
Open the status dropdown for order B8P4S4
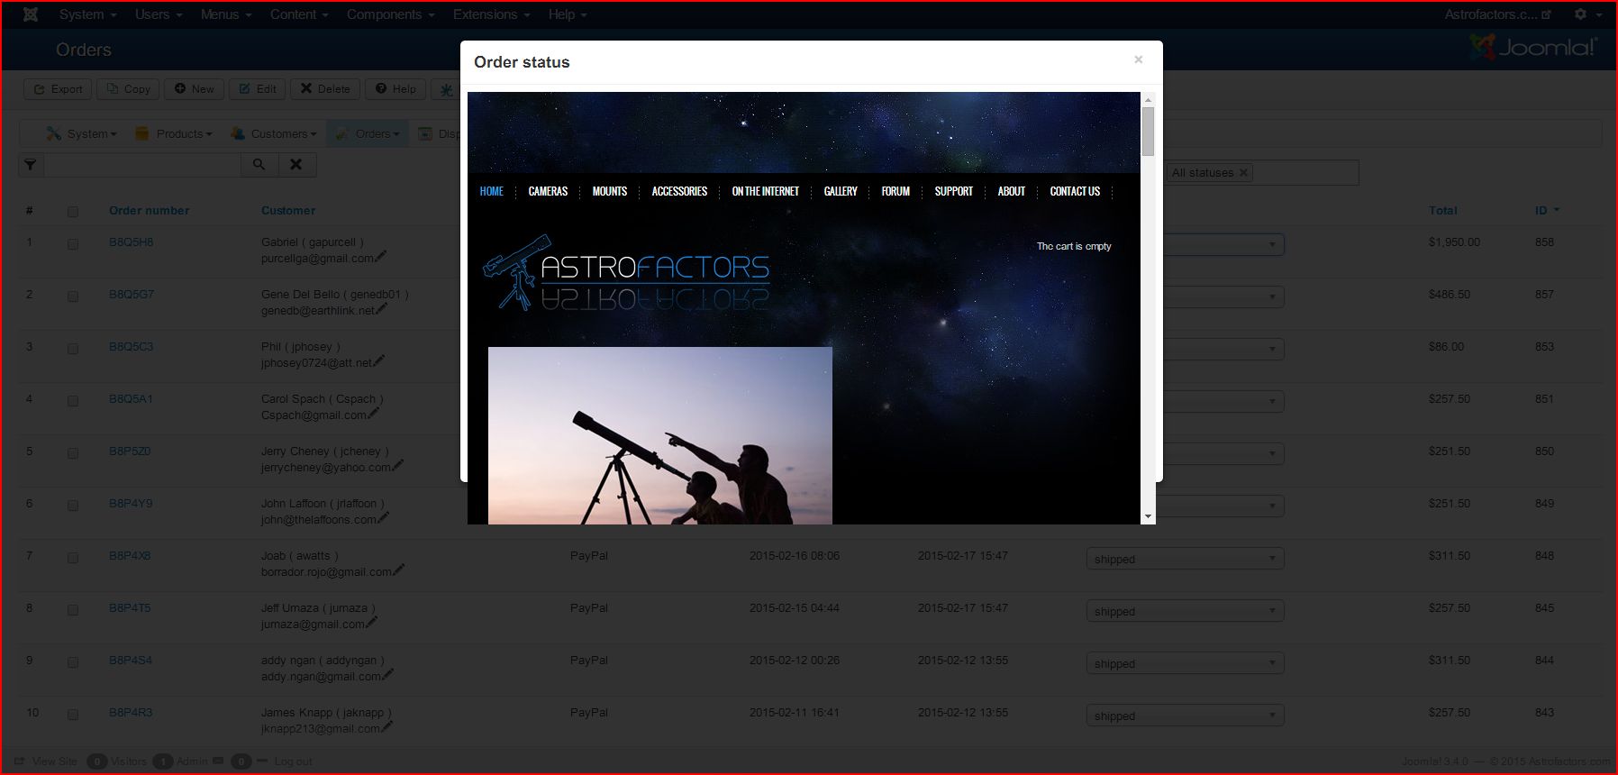point(1185,663)
